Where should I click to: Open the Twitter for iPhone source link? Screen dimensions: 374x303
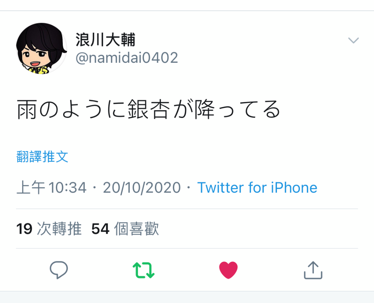click(257, 187)
